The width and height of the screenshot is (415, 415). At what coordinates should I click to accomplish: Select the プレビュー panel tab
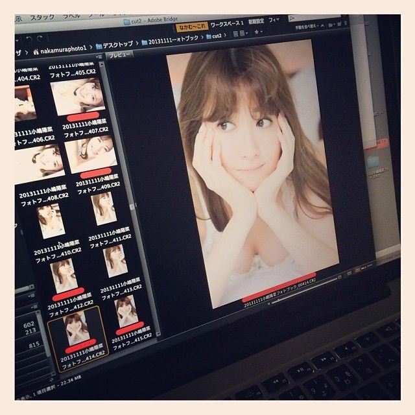point(119,54)
